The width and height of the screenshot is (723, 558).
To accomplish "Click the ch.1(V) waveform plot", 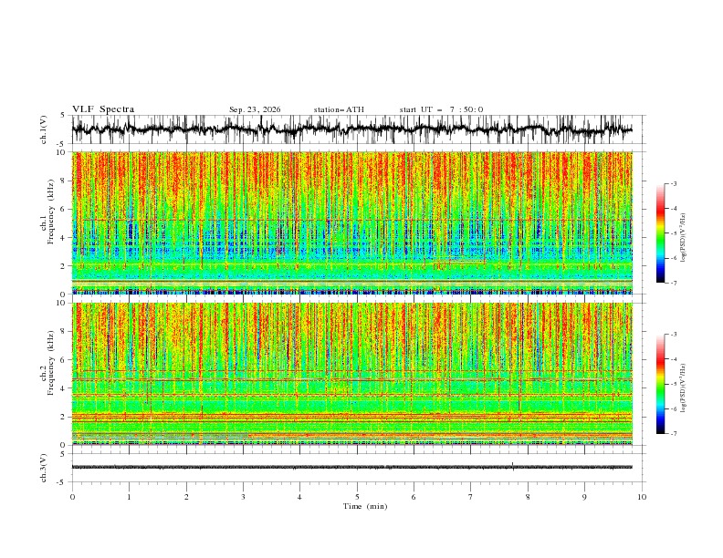I will 352,129.
